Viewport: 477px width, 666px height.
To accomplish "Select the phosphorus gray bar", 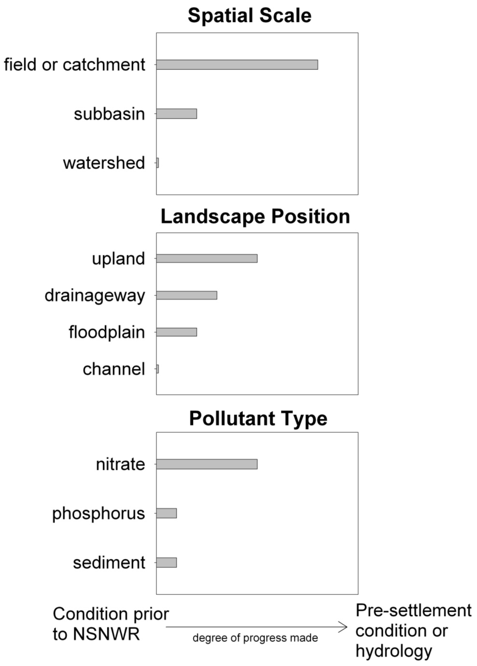I will click(x=166, y=513).
